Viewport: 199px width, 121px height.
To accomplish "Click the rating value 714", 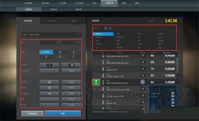I will (x=152, y=69).
